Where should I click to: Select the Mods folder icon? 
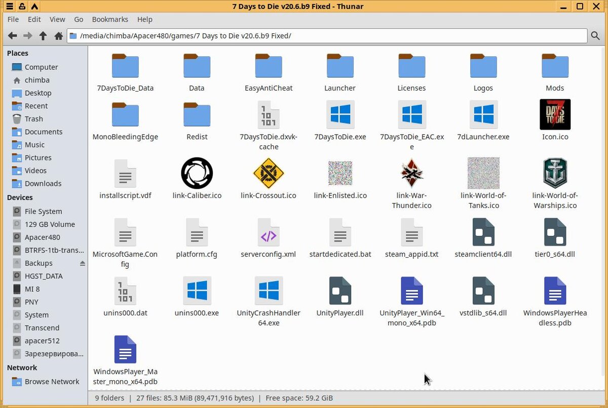(x=555, y=66)
